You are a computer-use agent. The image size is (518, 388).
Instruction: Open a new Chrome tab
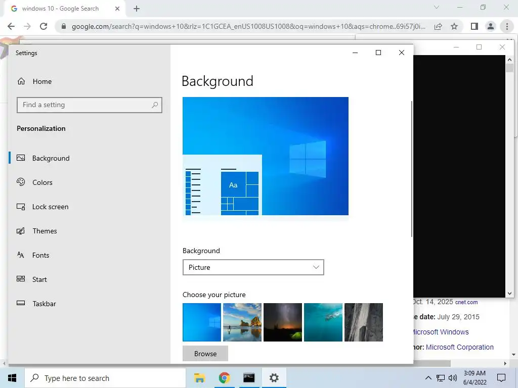click(137, 9)
